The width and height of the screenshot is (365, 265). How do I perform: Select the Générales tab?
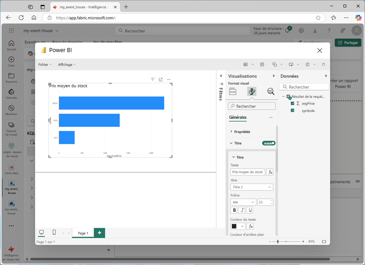(238, 117)
